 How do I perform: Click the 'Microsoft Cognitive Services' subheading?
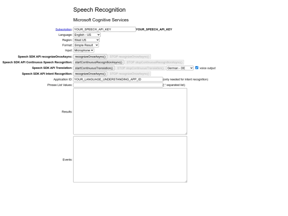(x=101, y=20)
